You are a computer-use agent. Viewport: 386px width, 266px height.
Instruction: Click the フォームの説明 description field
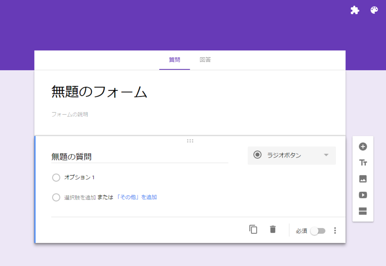pos(70,114)
